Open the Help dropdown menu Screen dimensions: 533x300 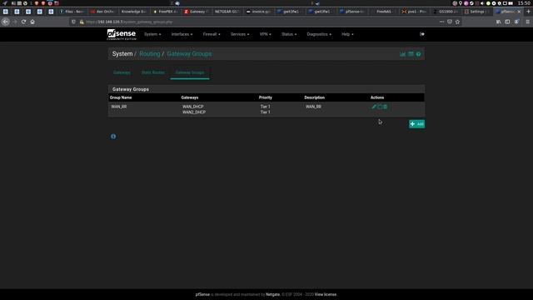pos(347,34)
